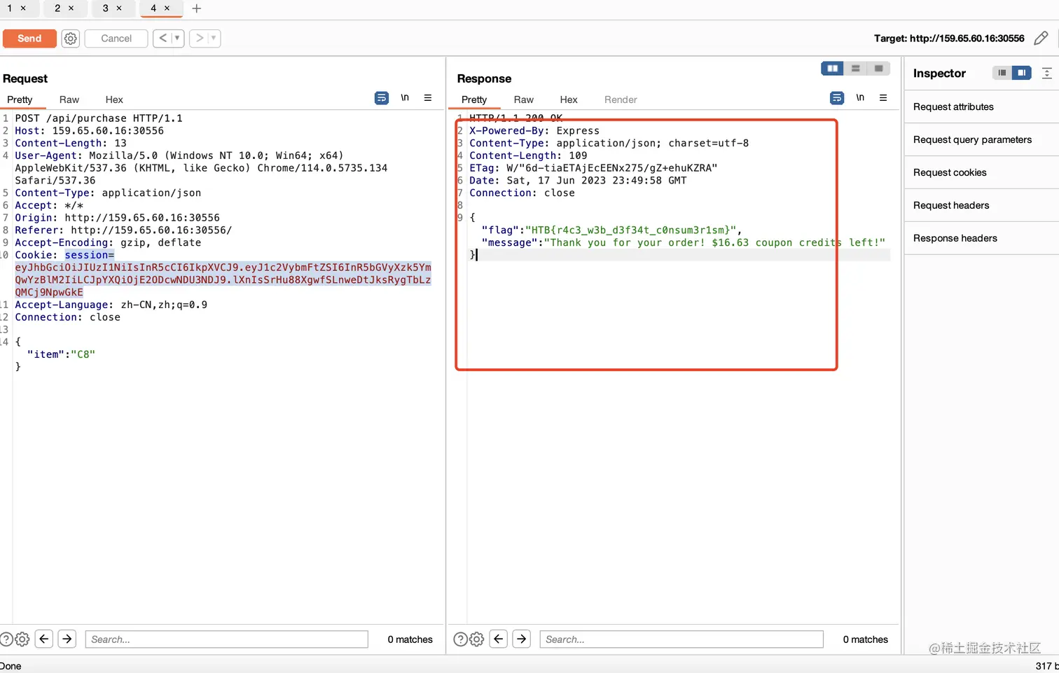Expand Request attributes section

click(981, 107)
